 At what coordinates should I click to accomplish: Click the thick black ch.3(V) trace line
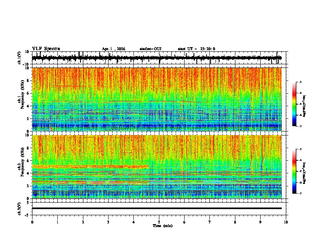tap(157, 208)
